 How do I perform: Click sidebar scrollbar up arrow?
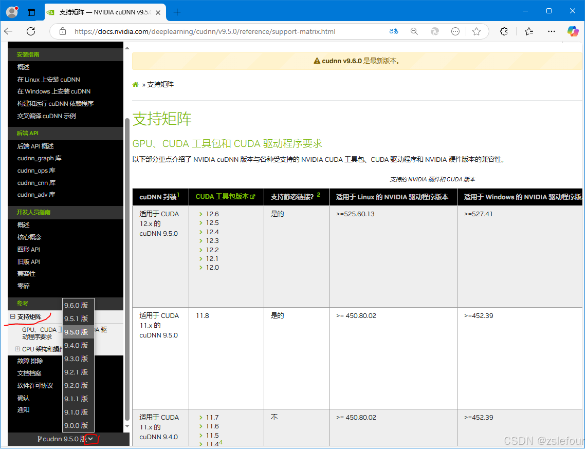click(x=127, y=48)
